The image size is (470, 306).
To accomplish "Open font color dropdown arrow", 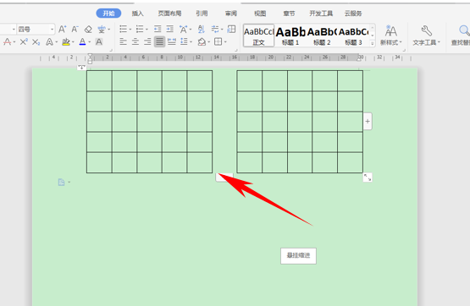I will point(89,42).
